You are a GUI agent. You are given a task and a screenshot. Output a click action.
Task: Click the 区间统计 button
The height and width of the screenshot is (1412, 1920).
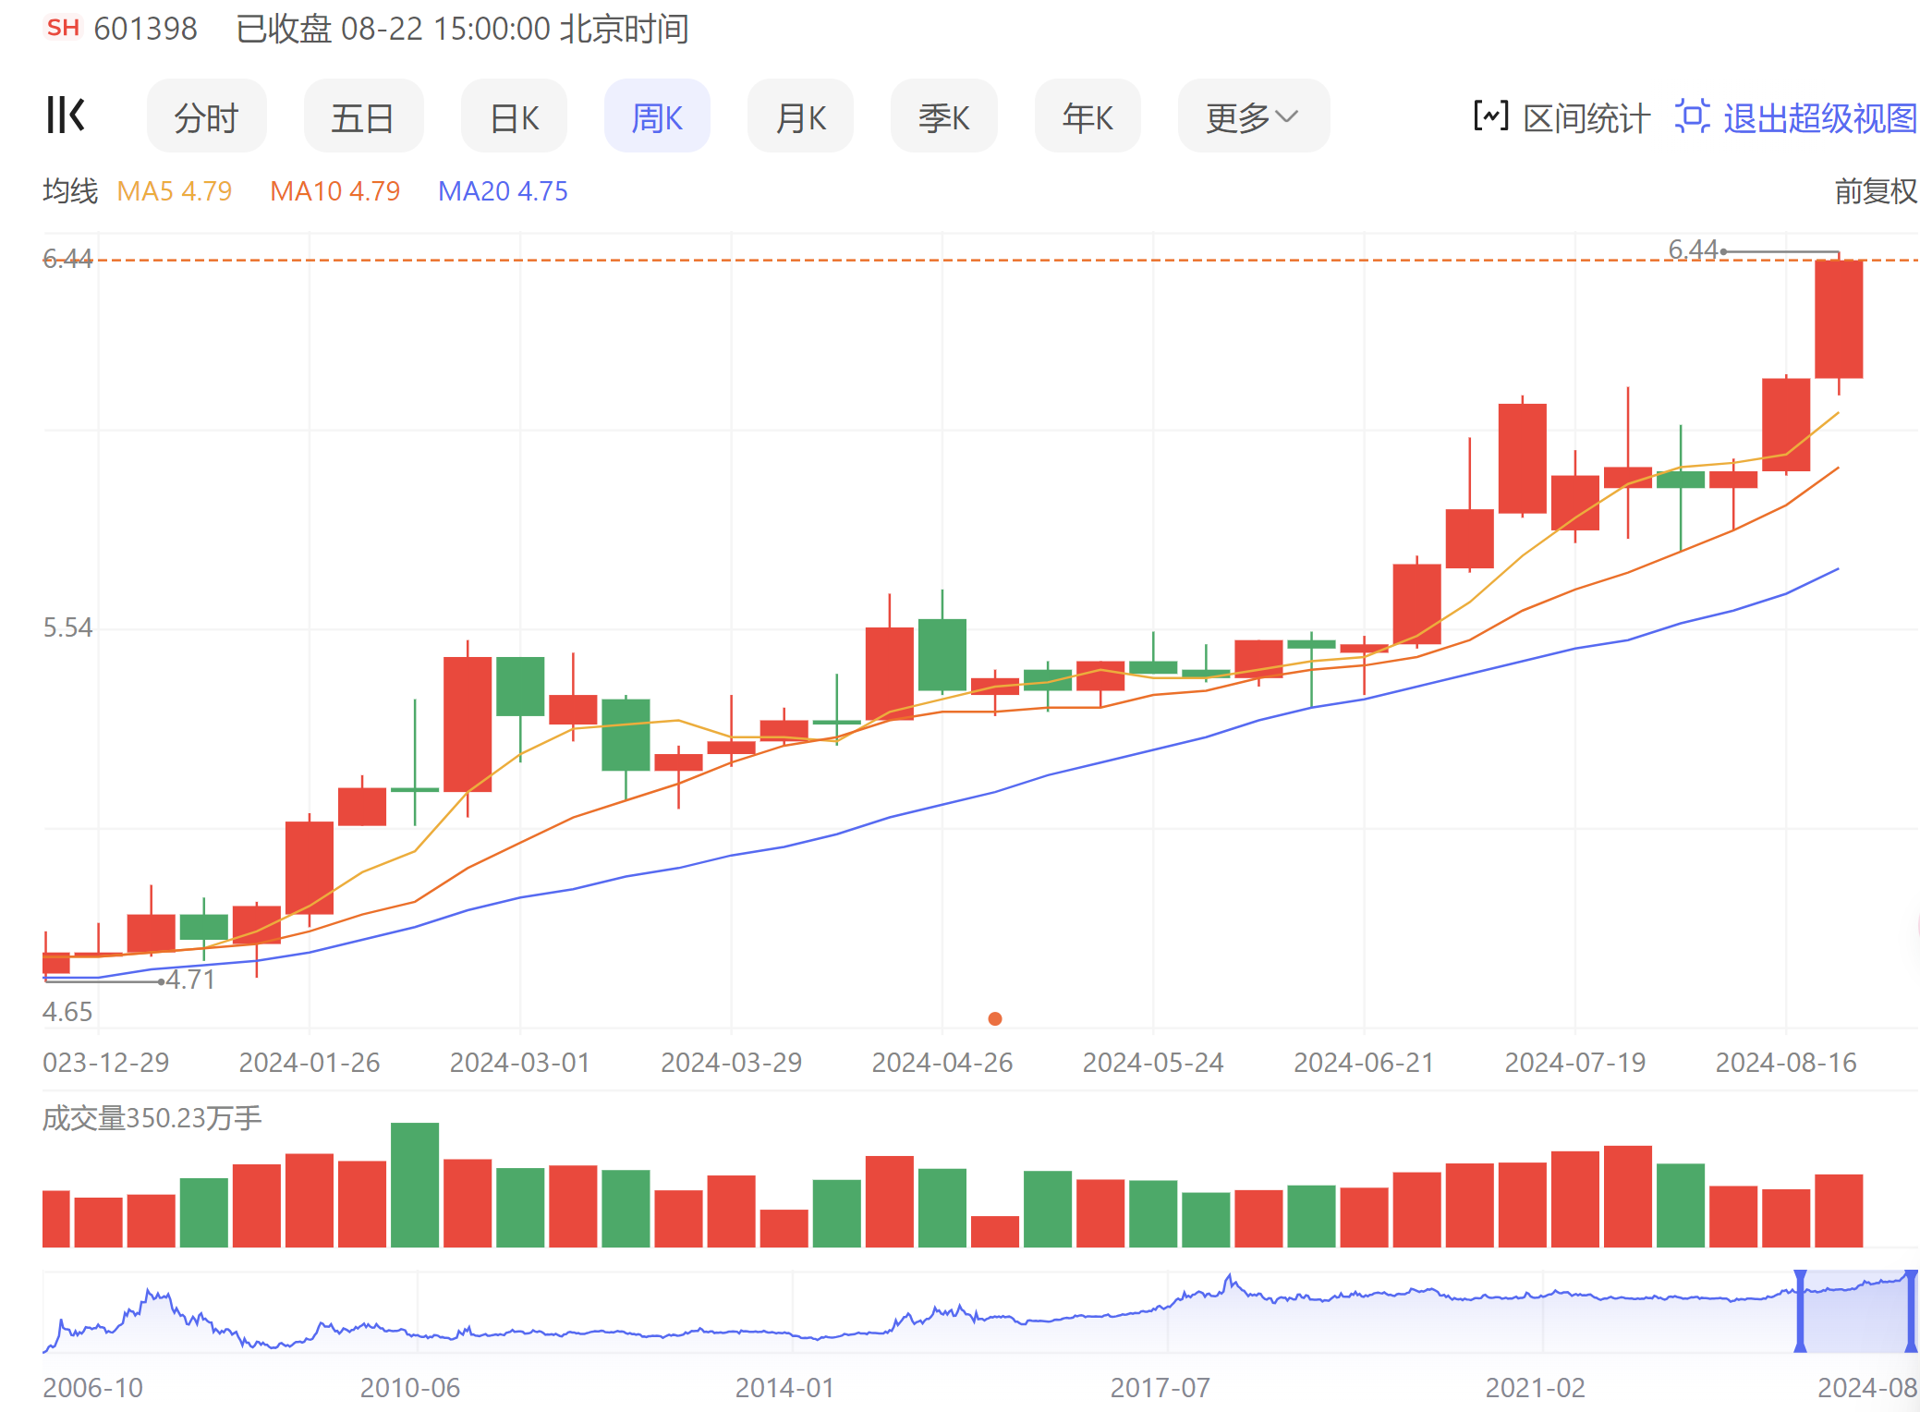tap(1586, 118)
